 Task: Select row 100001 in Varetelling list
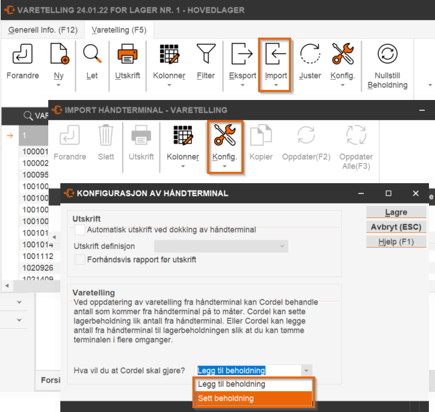pyautogui.click(x=35, y=152)
